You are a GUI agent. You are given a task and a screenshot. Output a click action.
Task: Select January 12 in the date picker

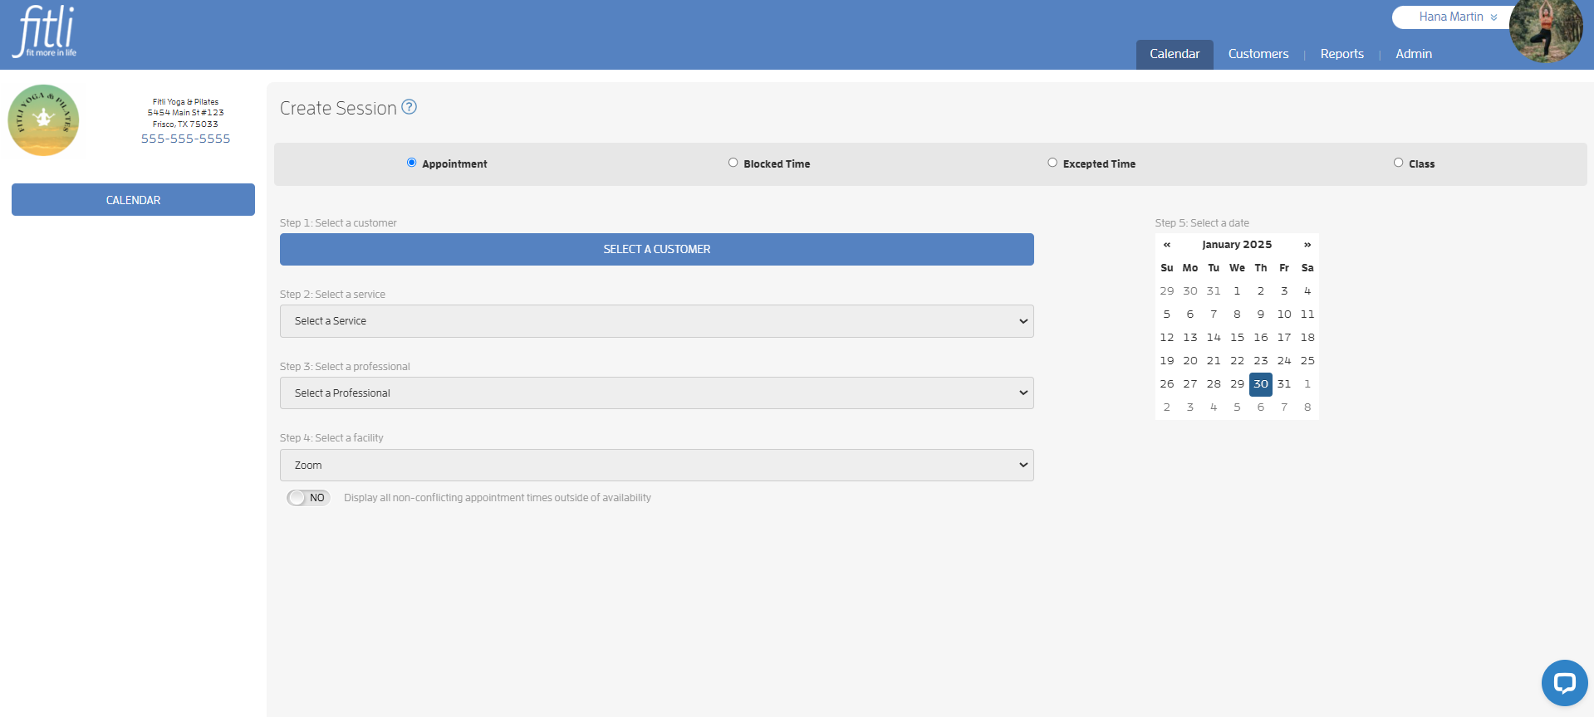(x=1167, y=338)
